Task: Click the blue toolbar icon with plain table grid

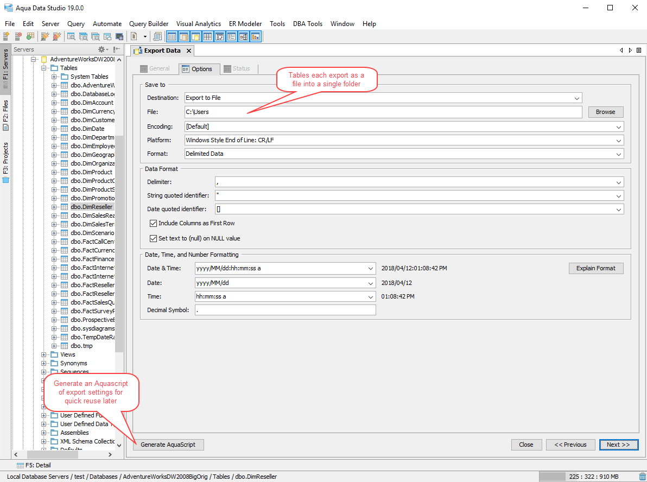Action: pyautogui.click(x=207, y=37)
